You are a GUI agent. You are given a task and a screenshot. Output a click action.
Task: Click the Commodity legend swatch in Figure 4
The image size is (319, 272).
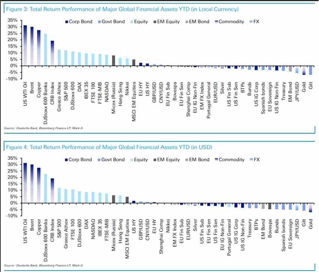click(x=217, y=160)
